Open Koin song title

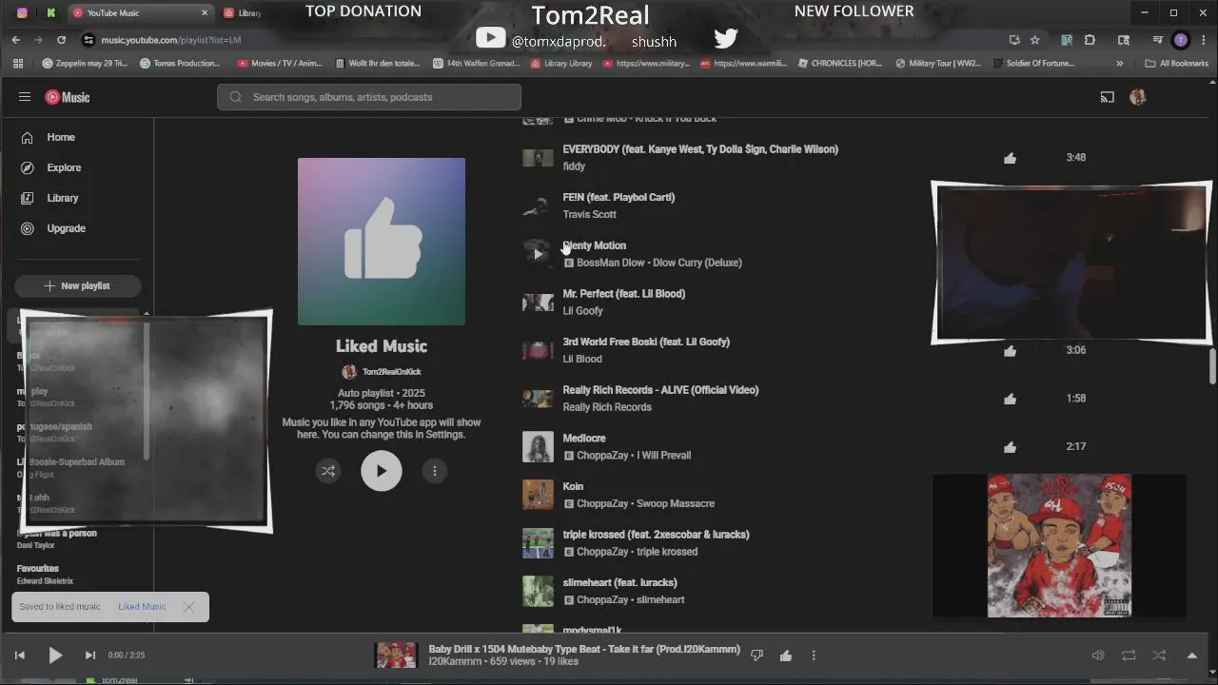point(573,486)
